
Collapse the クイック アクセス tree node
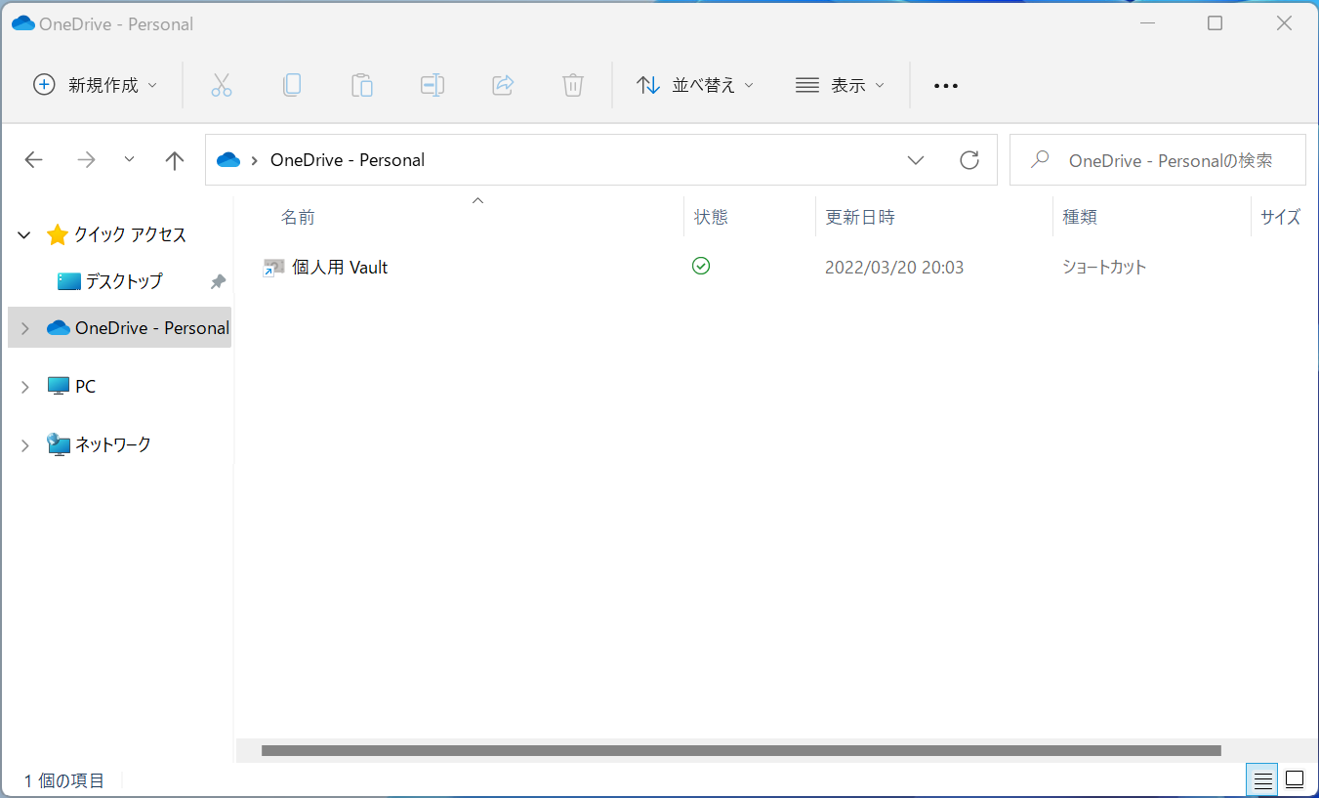tap(24, 235)
